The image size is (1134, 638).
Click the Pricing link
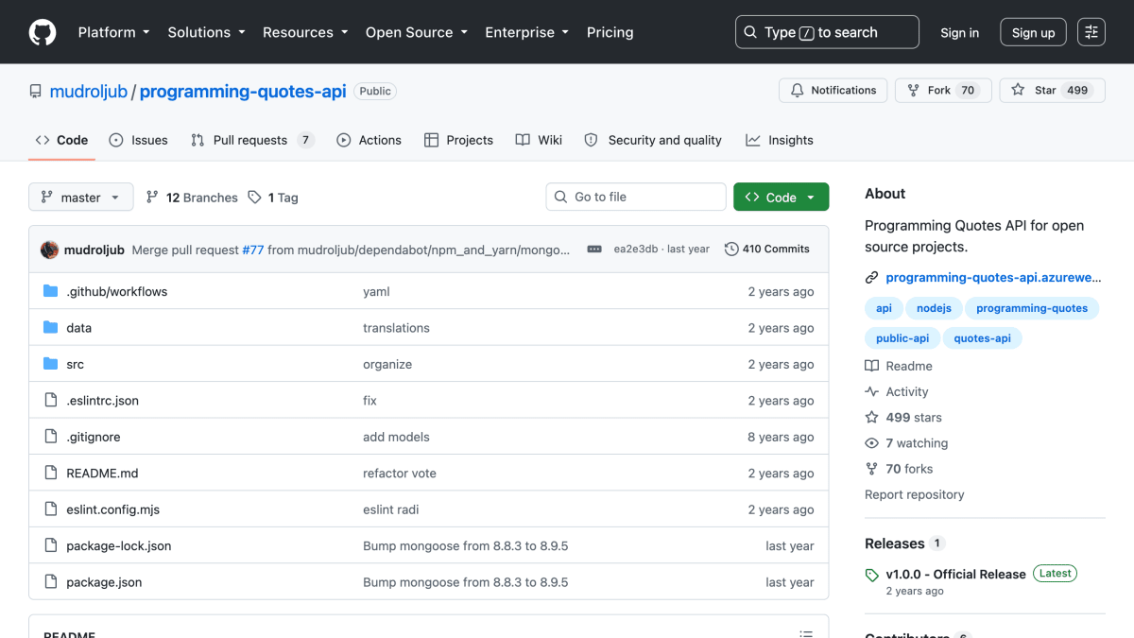point(610,32)
